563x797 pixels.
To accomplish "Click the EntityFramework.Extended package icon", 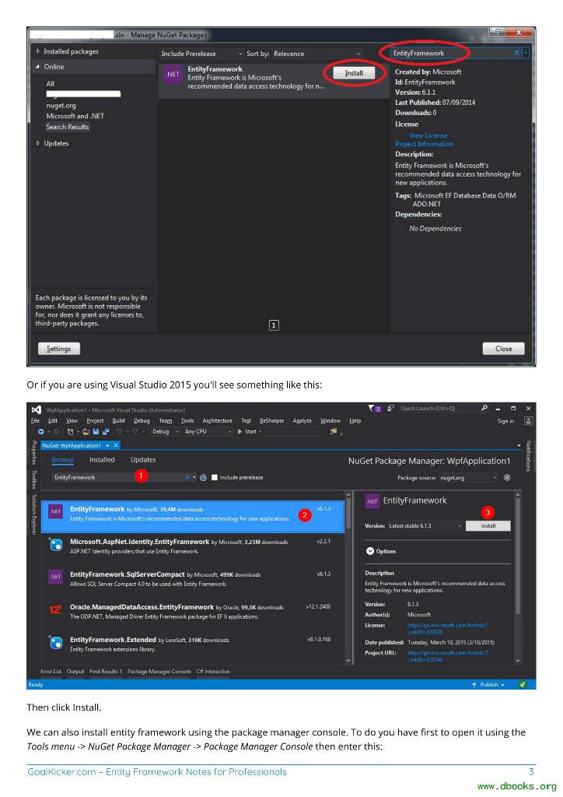I will click(x=55, y=642).
